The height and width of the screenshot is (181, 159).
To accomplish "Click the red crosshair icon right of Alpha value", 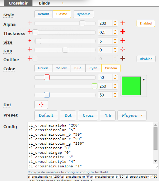I will pos(123,23).
